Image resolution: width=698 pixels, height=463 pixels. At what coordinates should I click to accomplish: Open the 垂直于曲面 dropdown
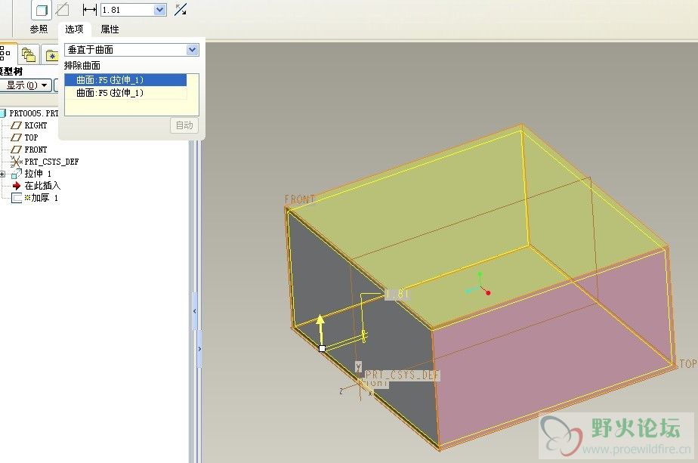coord(131,49)
